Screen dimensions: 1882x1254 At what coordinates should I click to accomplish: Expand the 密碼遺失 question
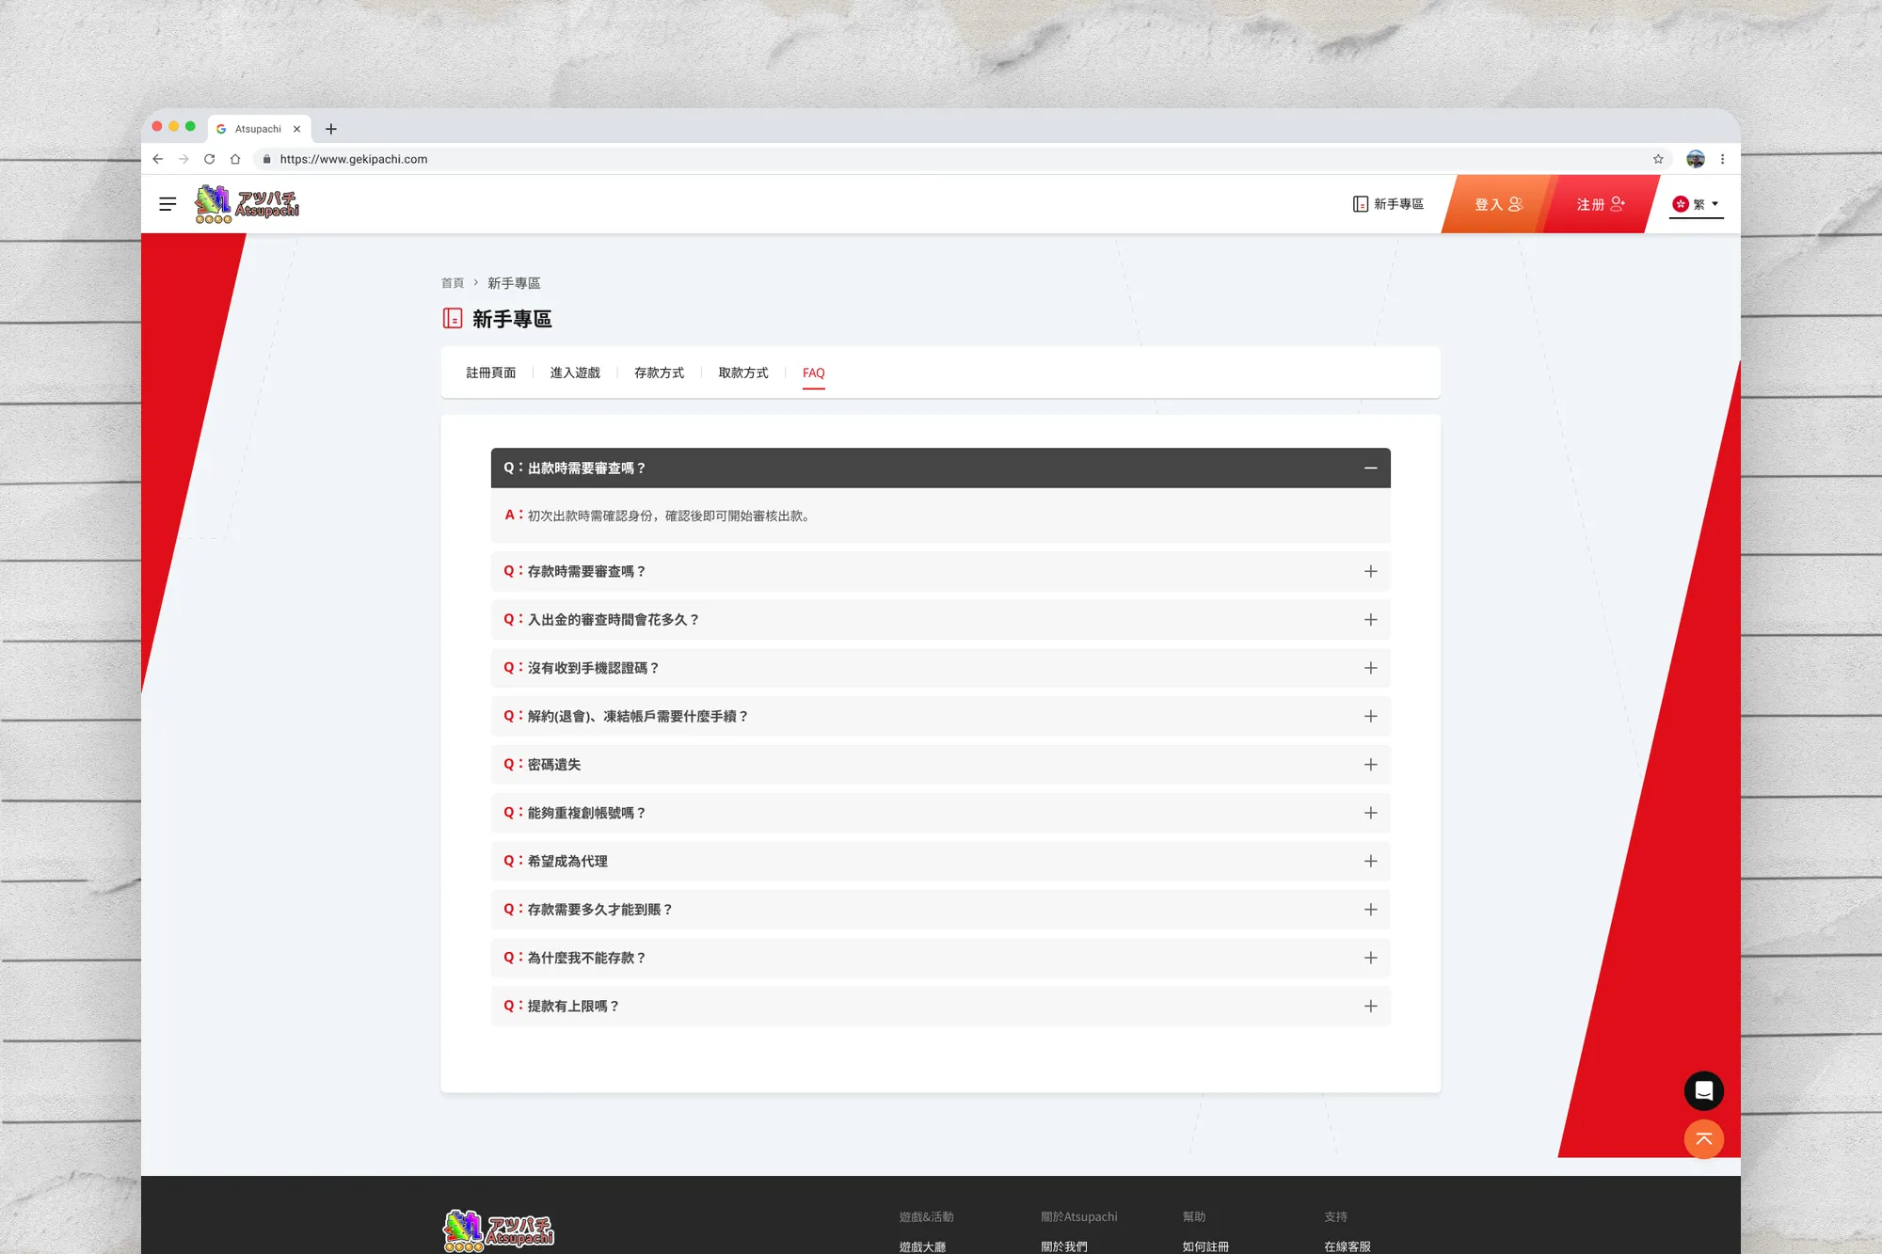coord(941,764)
